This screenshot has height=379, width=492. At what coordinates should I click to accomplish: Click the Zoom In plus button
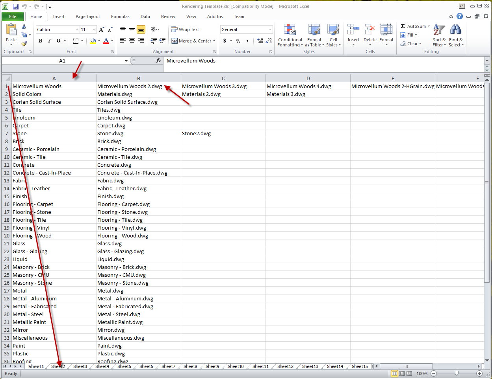pyautogui.click(x=479, y=373)
